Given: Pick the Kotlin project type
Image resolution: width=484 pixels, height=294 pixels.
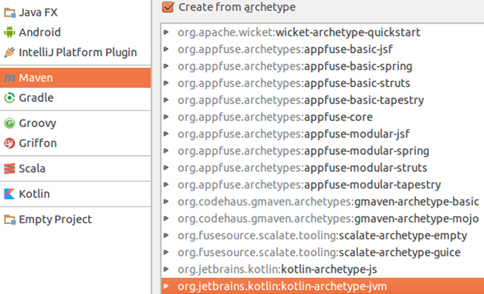Looking at the screenshot, I should tap(75, 194).
